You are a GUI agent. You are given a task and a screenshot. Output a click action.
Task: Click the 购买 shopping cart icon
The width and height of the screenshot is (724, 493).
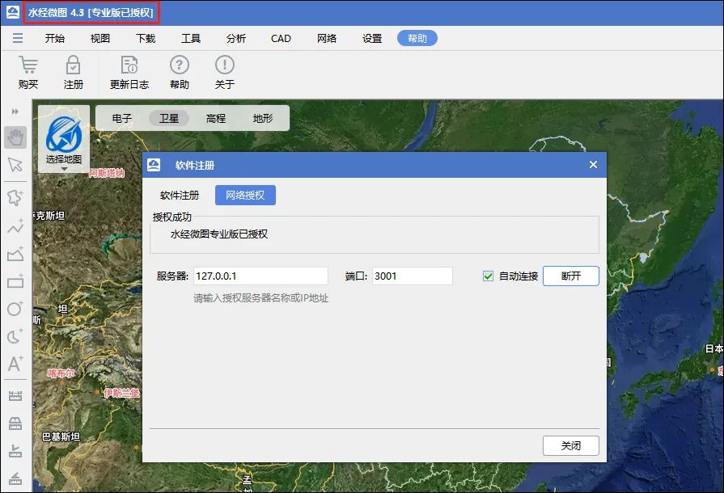[x=28, y=65]
